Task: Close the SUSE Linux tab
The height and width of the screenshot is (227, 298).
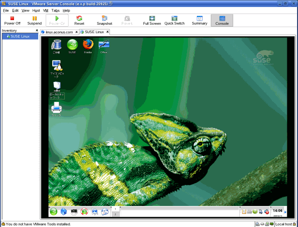Action: pyautogui.click(x=107, y=32)
